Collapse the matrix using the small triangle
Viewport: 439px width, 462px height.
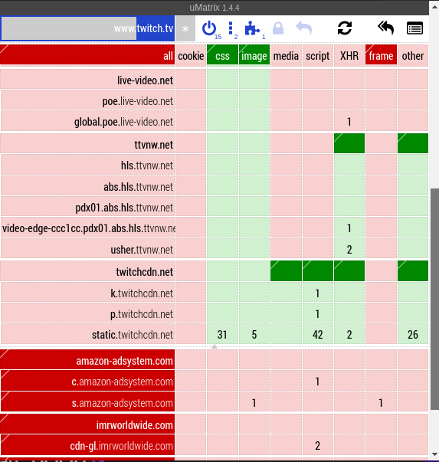(x=215, y=347)
